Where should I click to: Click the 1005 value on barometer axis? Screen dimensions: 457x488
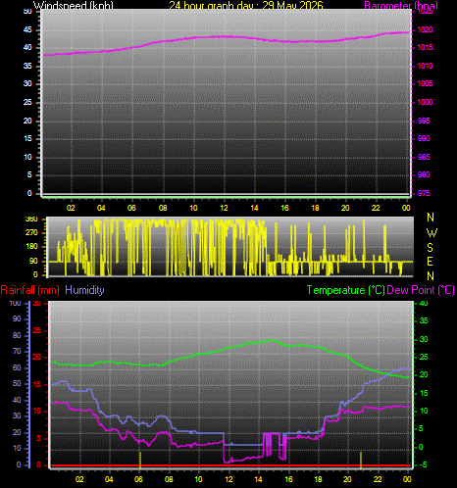coord(426,83)
